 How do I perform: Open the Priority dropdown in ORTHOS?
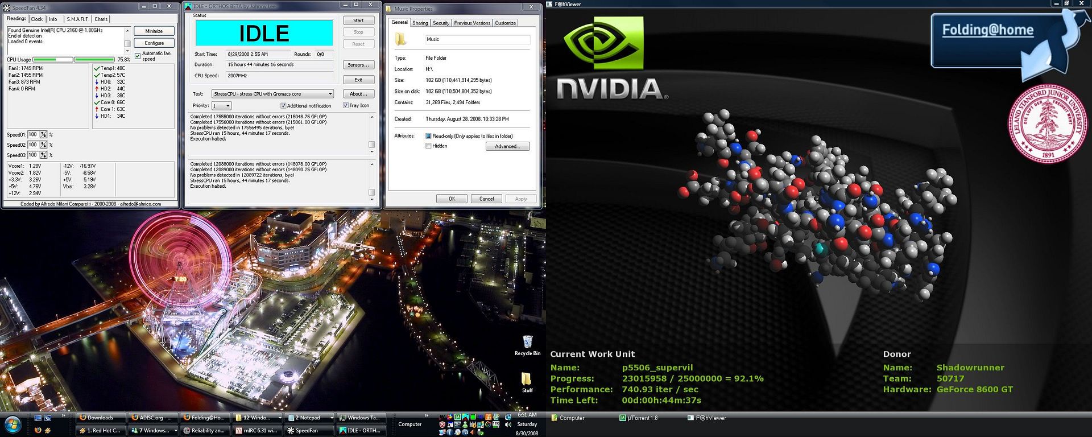[221, 106]
